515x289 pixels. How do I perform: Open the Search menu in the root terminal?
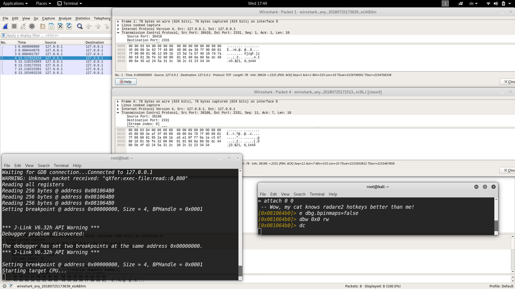click(x=43, y=166)
